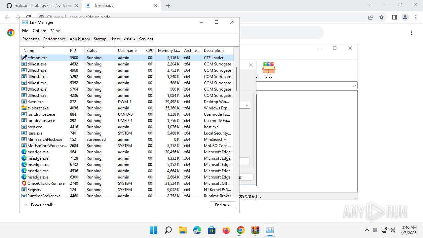Screen dimensions: 423x238
Task: Open File Explorer from the taskbar
Action: pos(183,230)
